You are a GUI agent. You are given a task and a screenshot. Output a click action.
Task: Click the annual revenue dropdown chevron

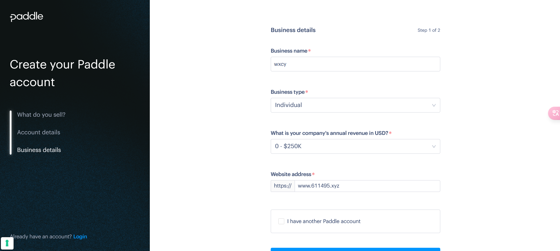click(434, 146)
